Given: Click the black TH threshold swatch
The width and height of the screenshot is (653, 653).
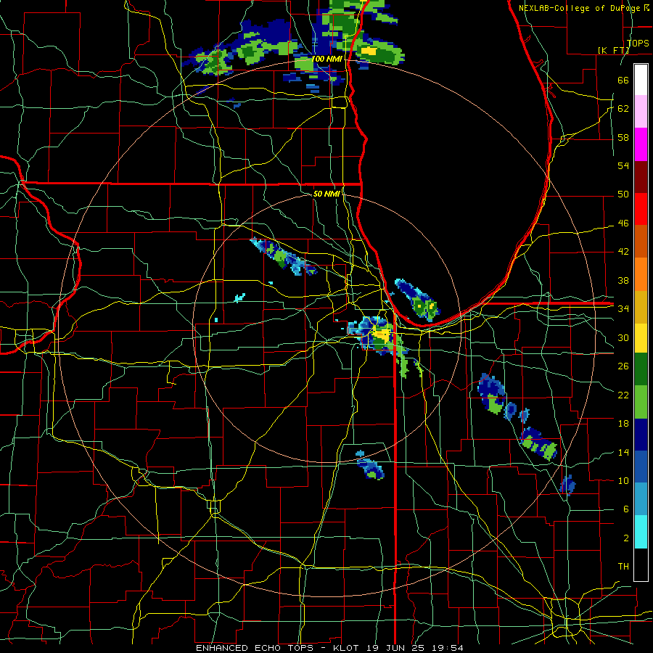Looking at the screenshot, I should tap(641, 564).
